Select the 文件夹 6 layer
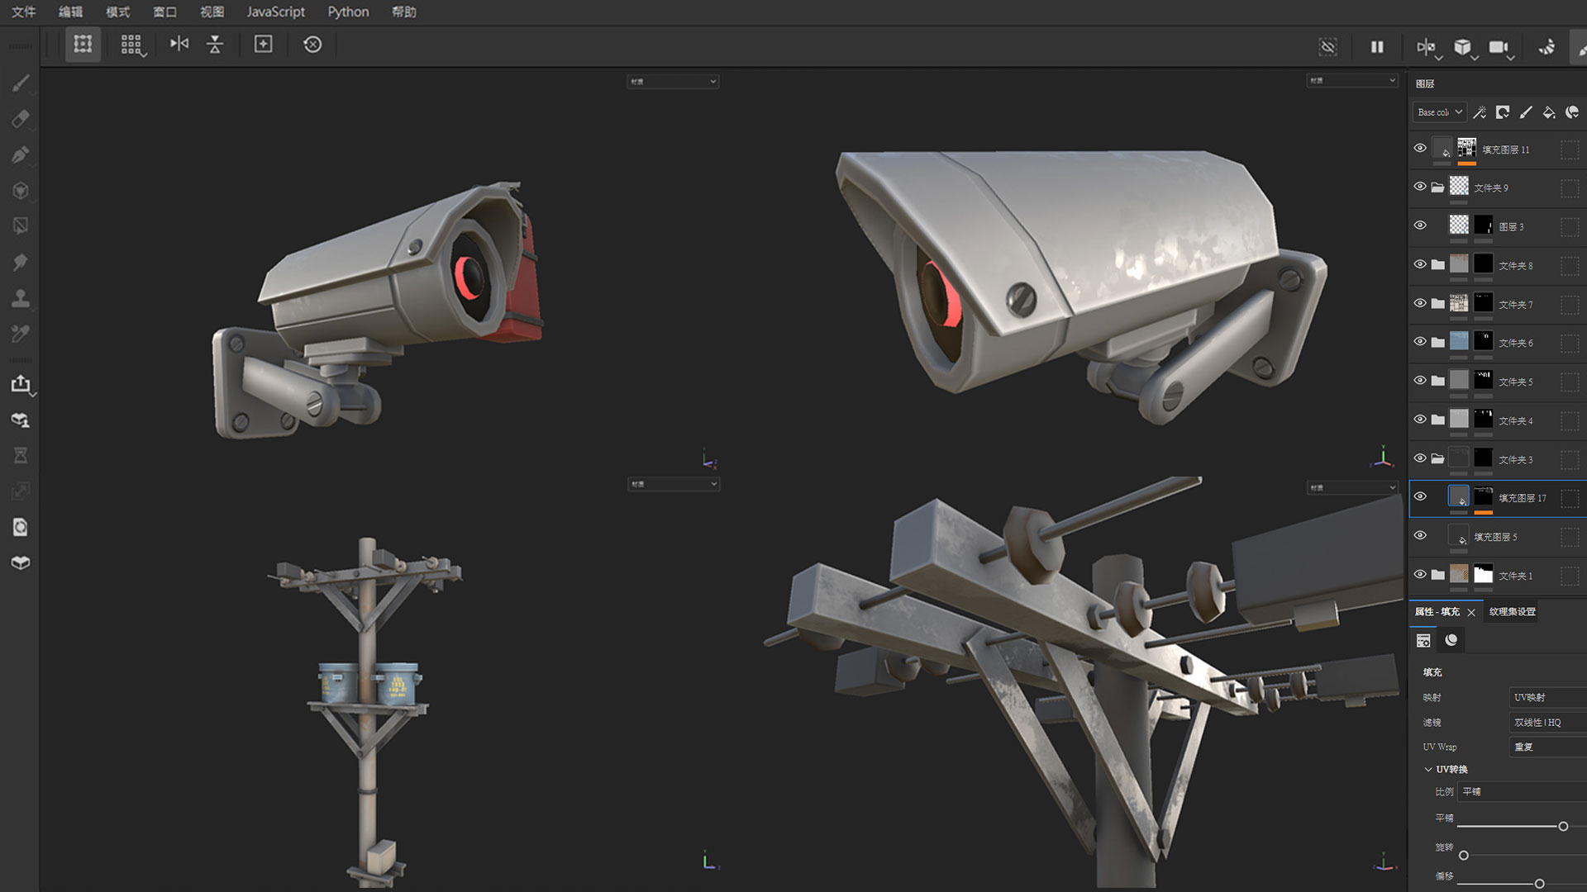1587x892 pixels. pos(1516,343)
